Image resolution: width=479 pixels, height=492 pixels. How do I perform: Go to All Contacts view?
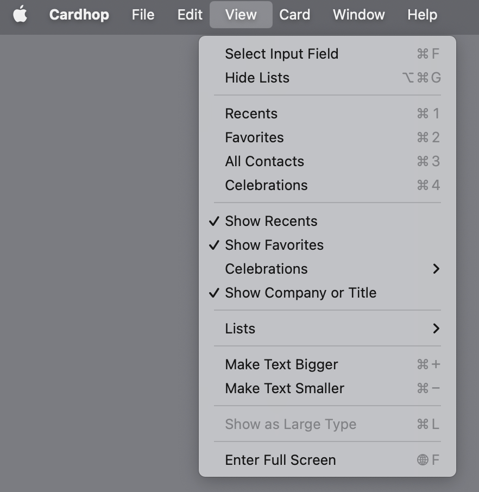pyautogui.click(x=327, y=161)
